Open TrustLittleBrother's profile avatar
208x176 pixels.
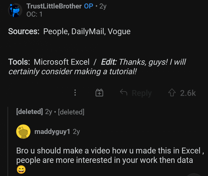coord(15,10)
